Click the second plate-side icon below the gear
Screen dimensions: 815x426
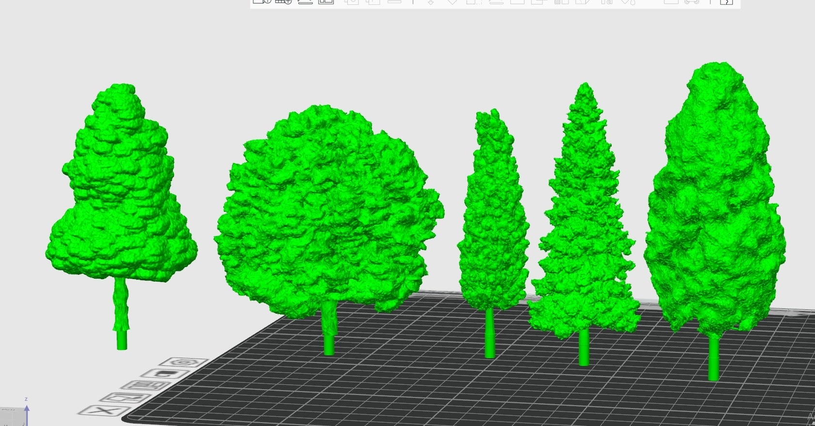(164, 374)
